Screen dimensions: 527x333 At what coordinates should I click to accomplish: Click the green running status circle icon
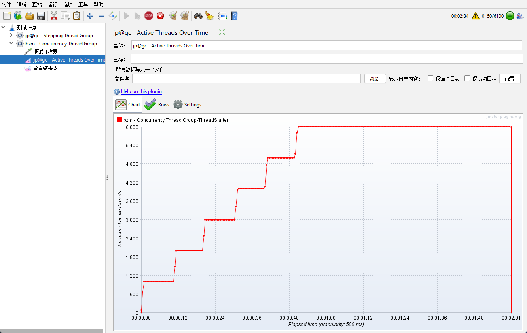pos(510,16)
